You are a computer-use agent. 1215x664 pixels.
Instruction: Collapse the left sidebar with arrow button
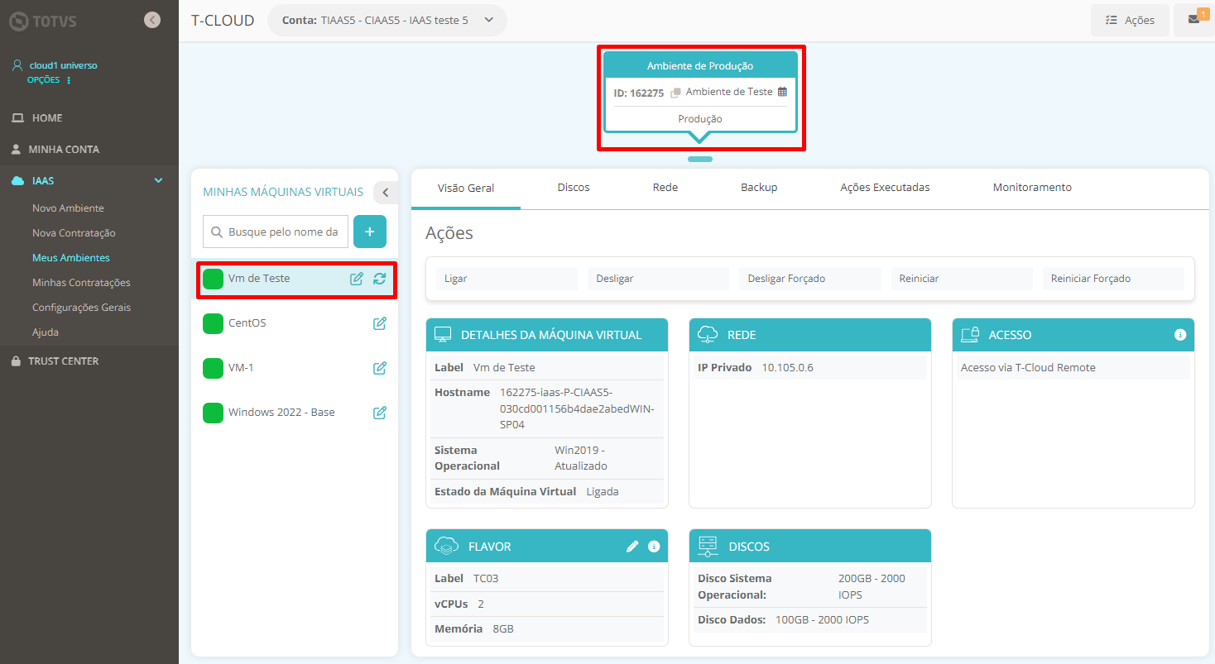(x=152, y=20)
